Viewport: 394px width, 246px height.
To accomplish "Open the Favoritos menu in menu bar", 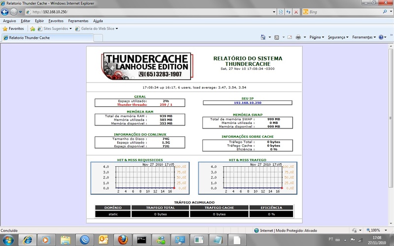I will click(x=56, y=21).
